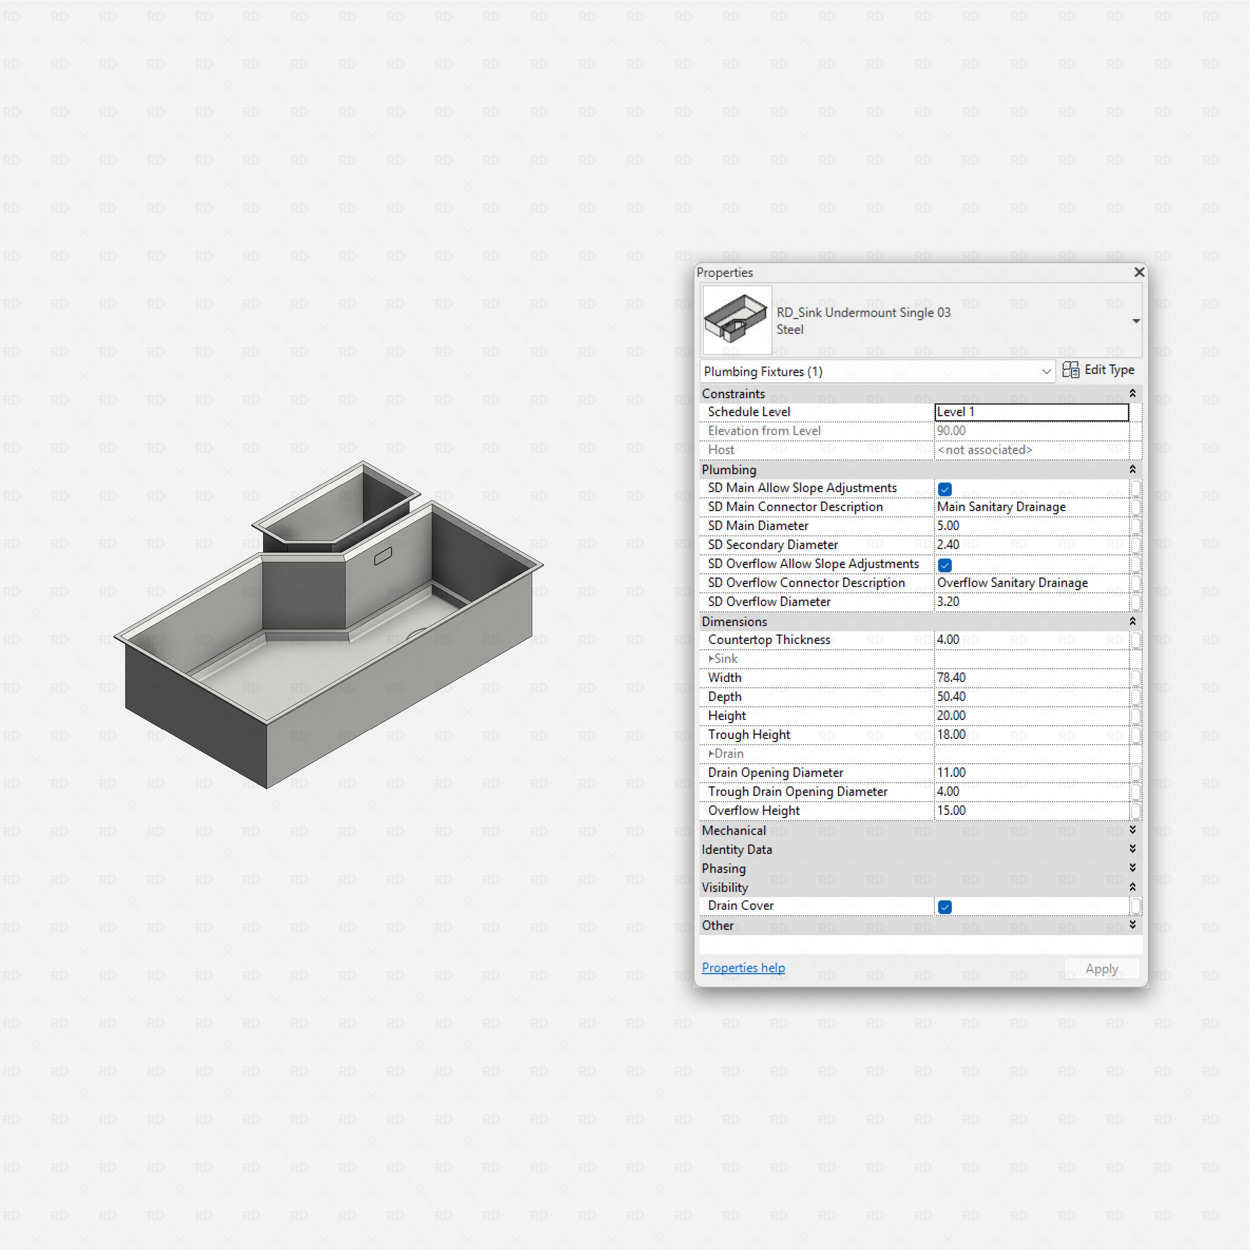The width and height of the screenshot is (1250, 1250).
Task: Associate family parameter button beside Width
Action: point(1137,678)
